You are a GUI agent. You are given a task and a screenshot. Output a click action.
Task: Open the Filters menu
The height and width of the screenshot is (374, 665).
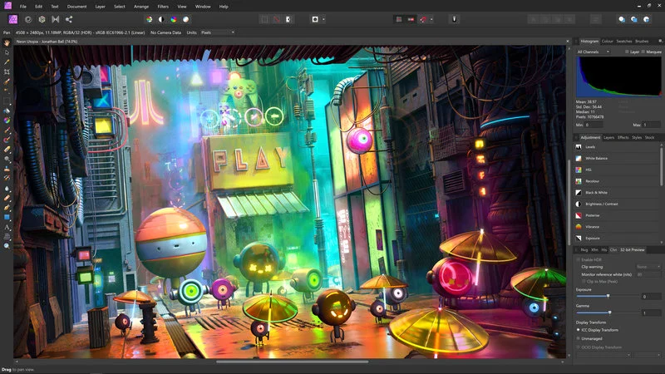click(x=162, y=6)
